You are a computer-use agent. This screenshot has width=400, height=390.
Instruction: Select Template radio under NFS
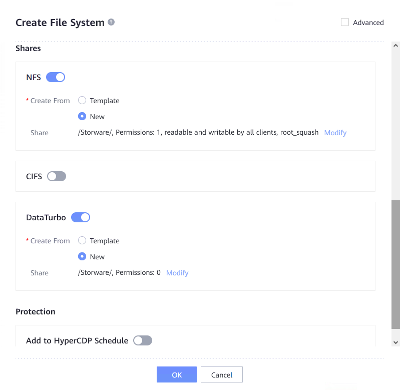point(82,101)
